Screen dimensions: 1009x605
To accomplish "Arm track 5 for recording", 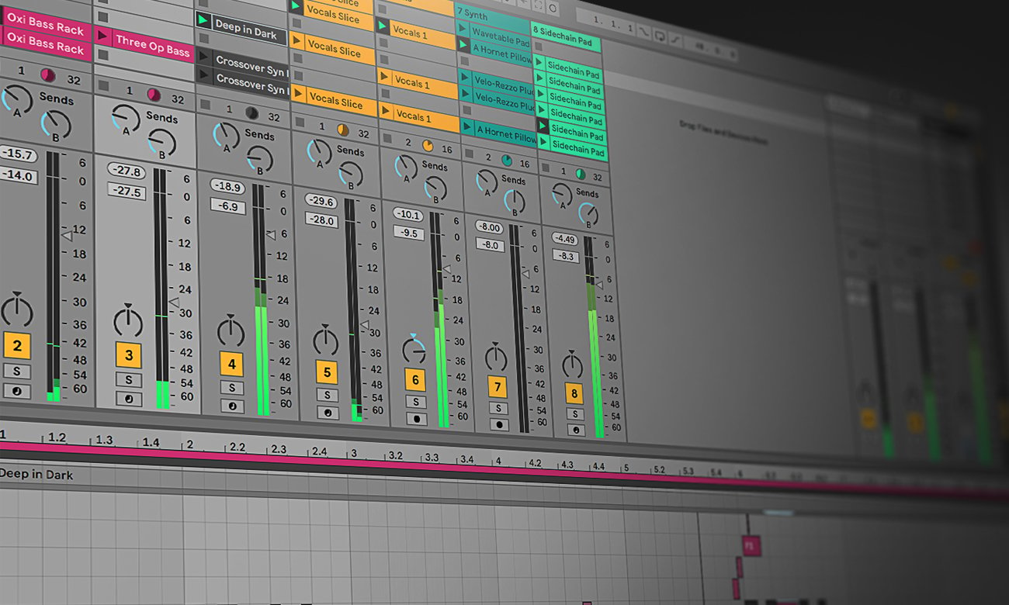I will pyautogui.click(x=328, y=413).
